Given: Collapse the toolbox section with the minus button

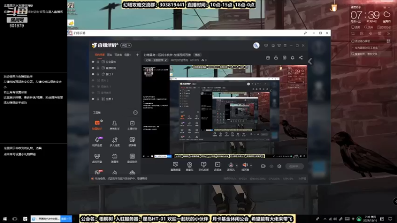Looking at the screenshot, I should [135, 113].
